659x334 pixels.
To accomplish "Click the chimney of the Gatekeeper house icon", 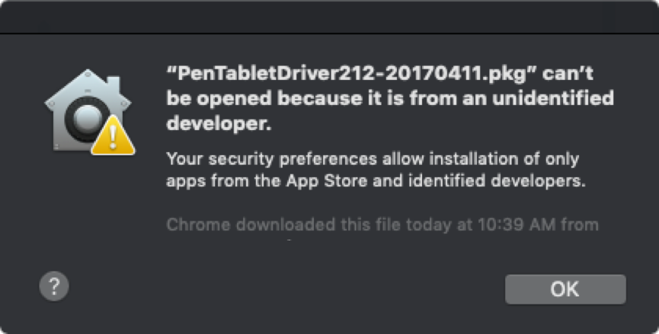I will 114,84.
